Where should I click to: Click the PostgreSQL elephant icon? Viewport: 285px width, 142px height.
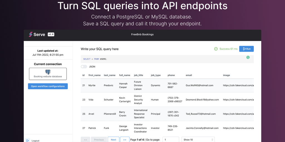click(48, 72)
